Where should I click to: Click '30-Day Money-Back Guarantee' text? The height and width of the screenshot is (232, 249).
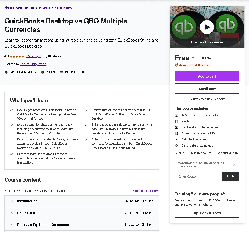pos(207,99)
